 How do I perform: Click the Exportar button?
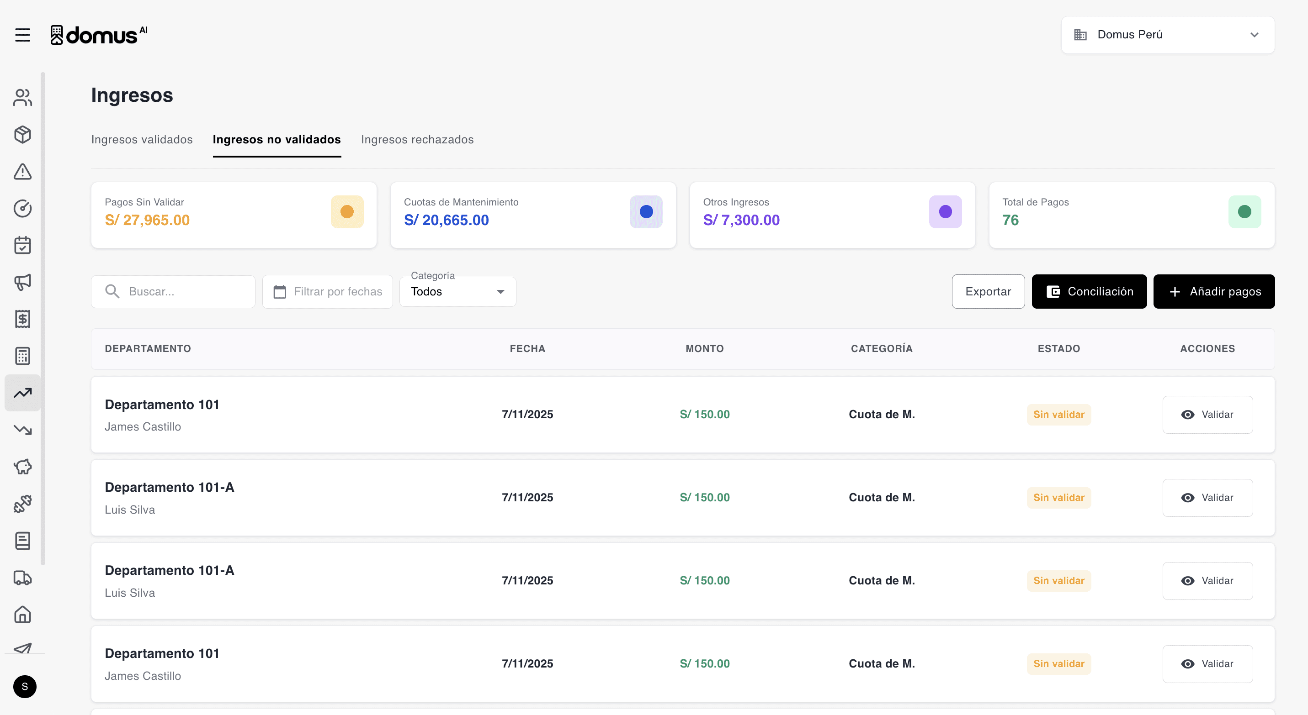pos(988,292)
